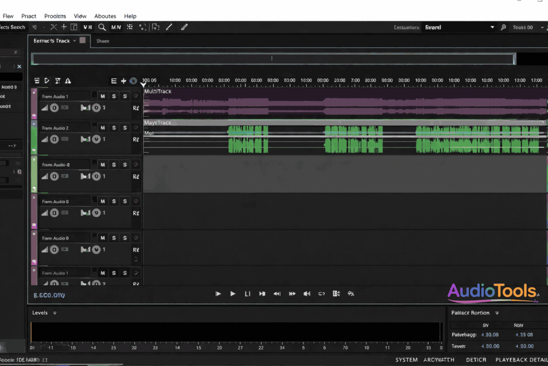The image size is (548, 366).
Task: Open the Help menu
Action: [x=130, y=16]
